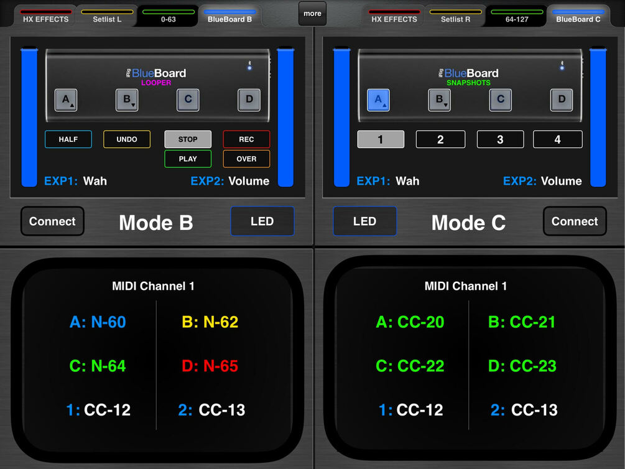Click 'A: CC-20' assignment
The height and width of the screenshot is (469, 625).
pyautogui.click(x=410, y=322)
